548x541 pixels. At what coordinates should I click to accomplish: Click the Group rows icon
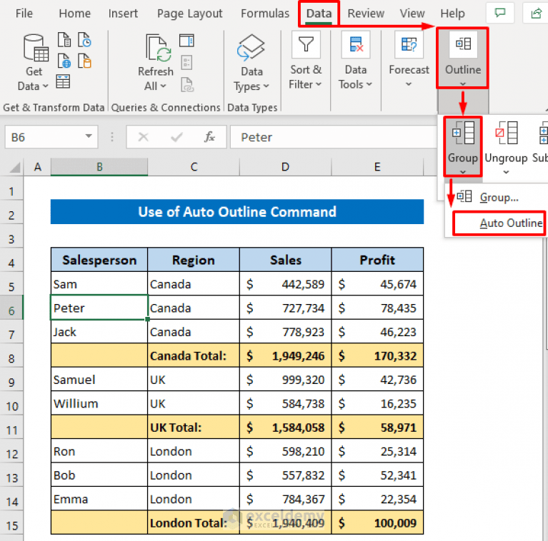[x=463, y=133]
